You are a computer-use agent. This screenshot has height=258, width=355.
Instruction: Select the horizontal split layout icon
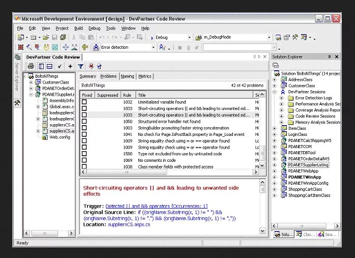coord(49,66)
